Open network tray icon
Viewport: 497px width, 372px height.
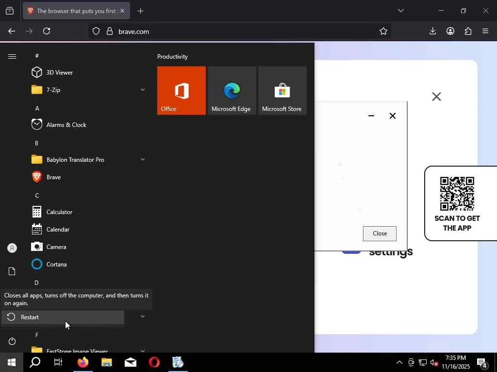click(x=423, y=362)
